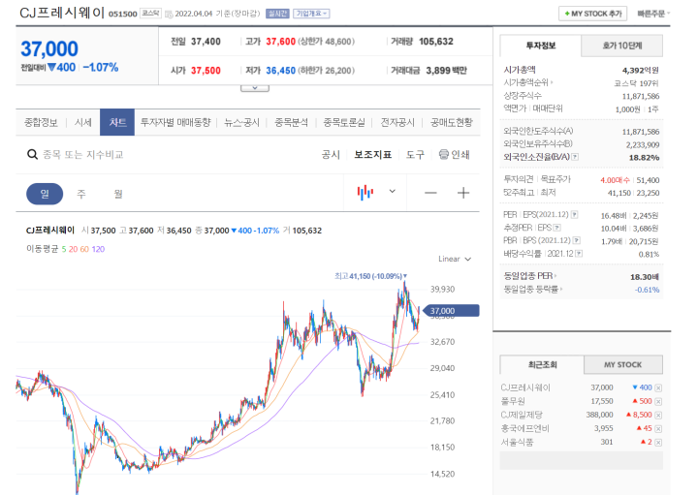The height and width of the screenshot is (495, 698).
Task: Select 월 monthly chart period
Action: pyautogui.click(x=118, y=194)
